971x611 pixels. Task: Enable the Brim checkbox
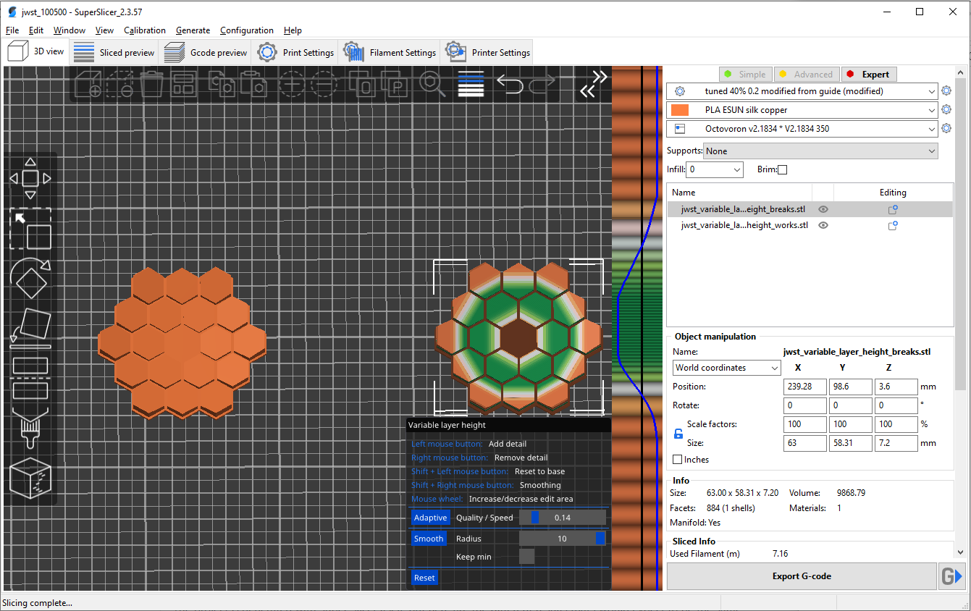tap(782, 169)
